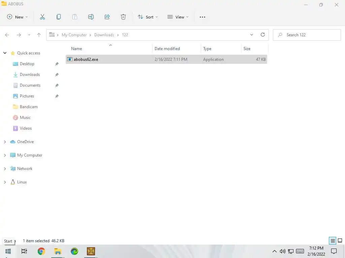Sort by the Name column header
This screenshot has height=258, width=345.
76,49
